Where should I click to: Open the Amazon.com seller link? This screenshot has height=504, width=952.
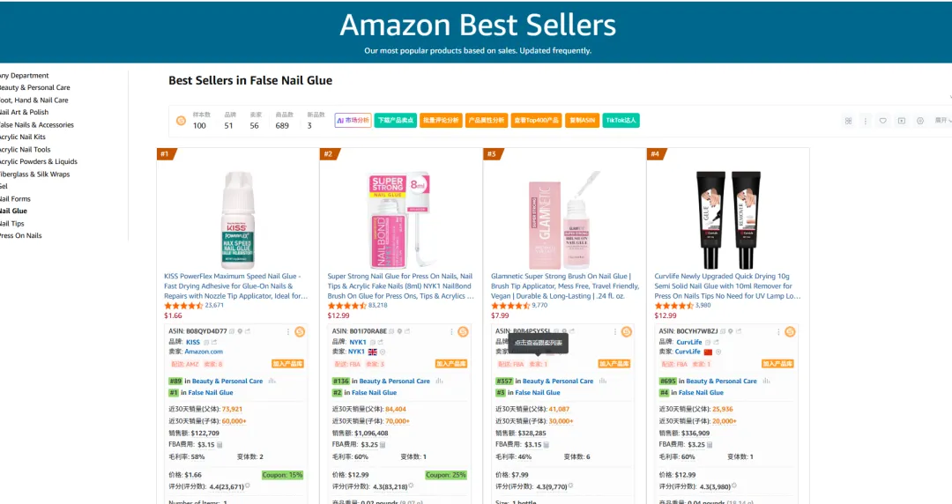pos(204,352)
